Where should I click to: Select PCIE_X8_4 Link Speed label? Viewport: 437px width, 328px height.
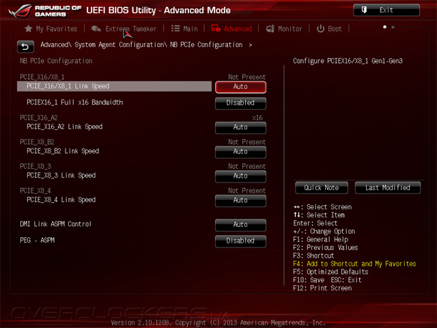tap(61, 200)
